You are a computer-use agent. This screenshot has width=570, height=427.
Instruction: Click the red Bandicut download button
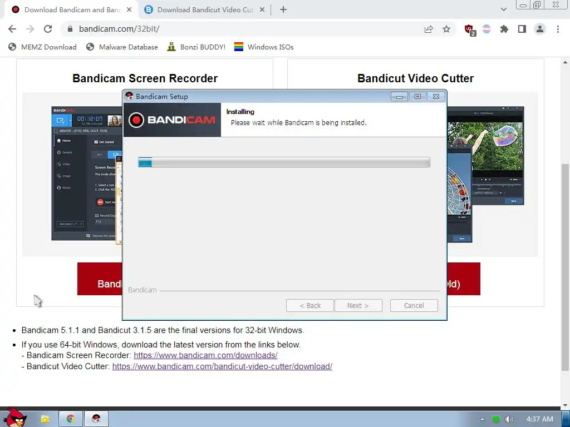(x=464, y=279)
